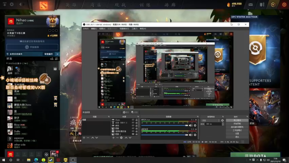Click 审查案件 button in Dota
Image resolution: width=289 pixels, height=163 pixels.
click(x=48, y=54)
